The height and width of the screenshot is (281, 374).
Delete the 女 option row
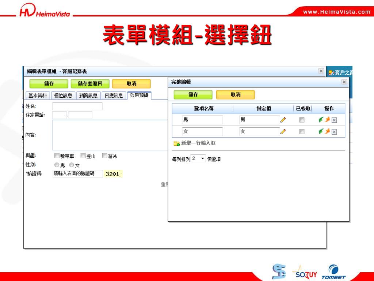(x=334, y=132)
